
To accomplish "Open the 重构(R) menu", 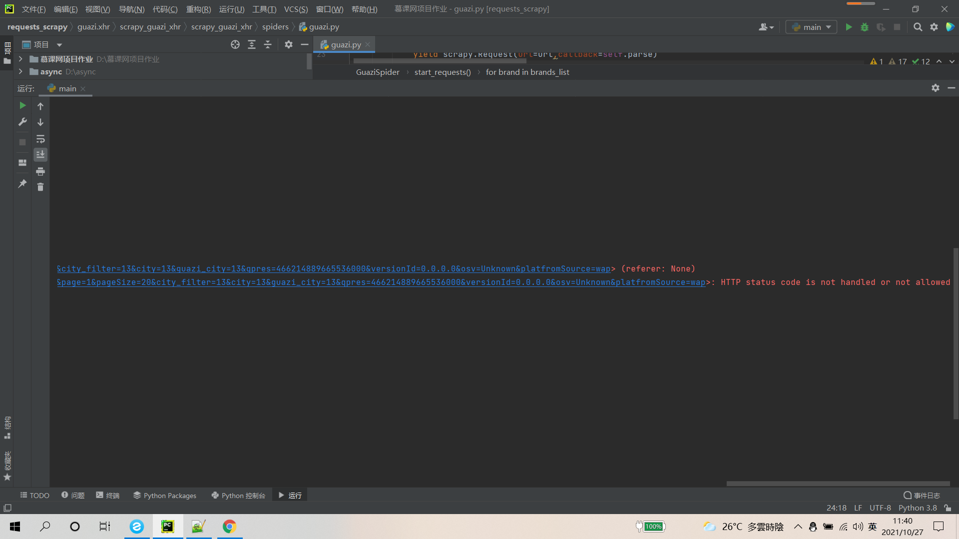I will pos(198,9).
